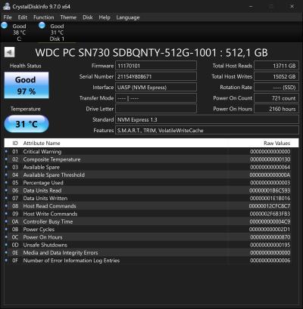
Task: Select the Power Cycles attribute name
Action: [39, 230]
